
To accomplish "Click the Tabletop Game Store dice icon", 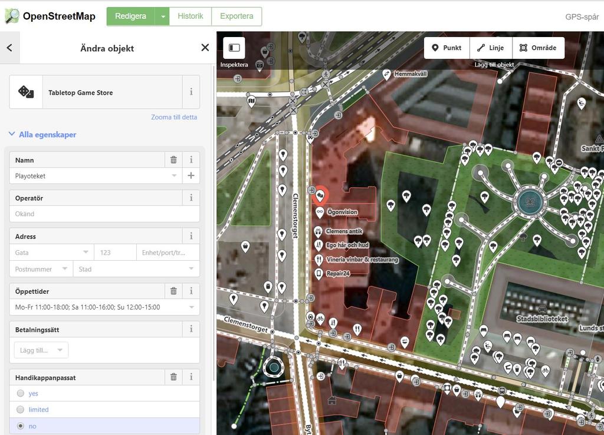I will point(26,92).
